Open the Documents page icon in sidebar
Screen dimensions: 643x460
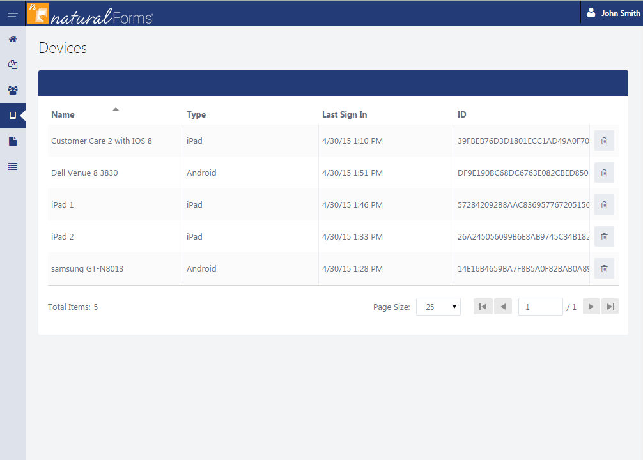click(x=13, y=141)
